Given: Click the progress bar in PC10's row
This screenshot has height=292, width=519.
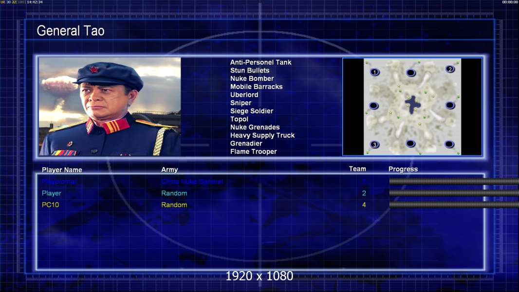Looking at the screenshot, I should pyautogui.click(x=454, y=205).
